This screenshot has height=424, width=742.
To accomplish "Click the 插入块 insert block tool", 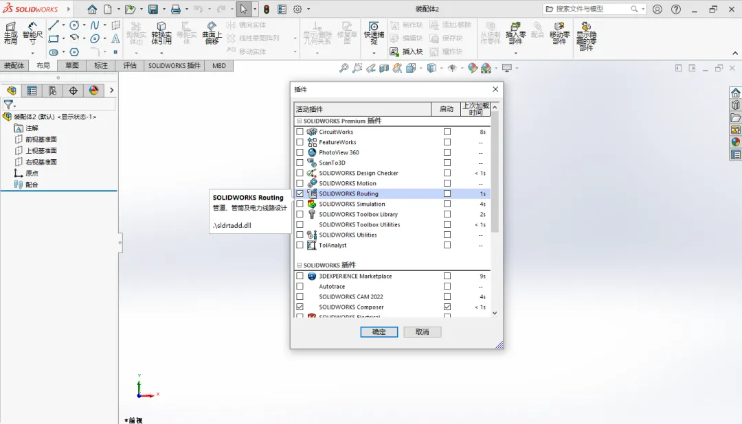I will pyautogui.click(x=406, y=51).
